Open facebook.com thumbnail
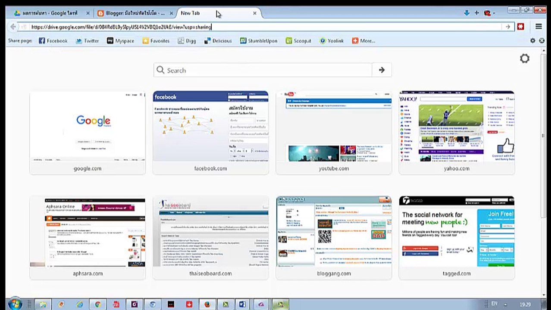The image size is (551, 310). pos(210,127)
